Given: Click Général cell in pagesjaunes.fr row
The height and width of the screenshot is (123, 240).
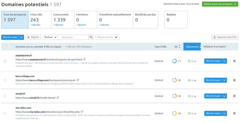Looking at the screenshot, I should [159, 61].
